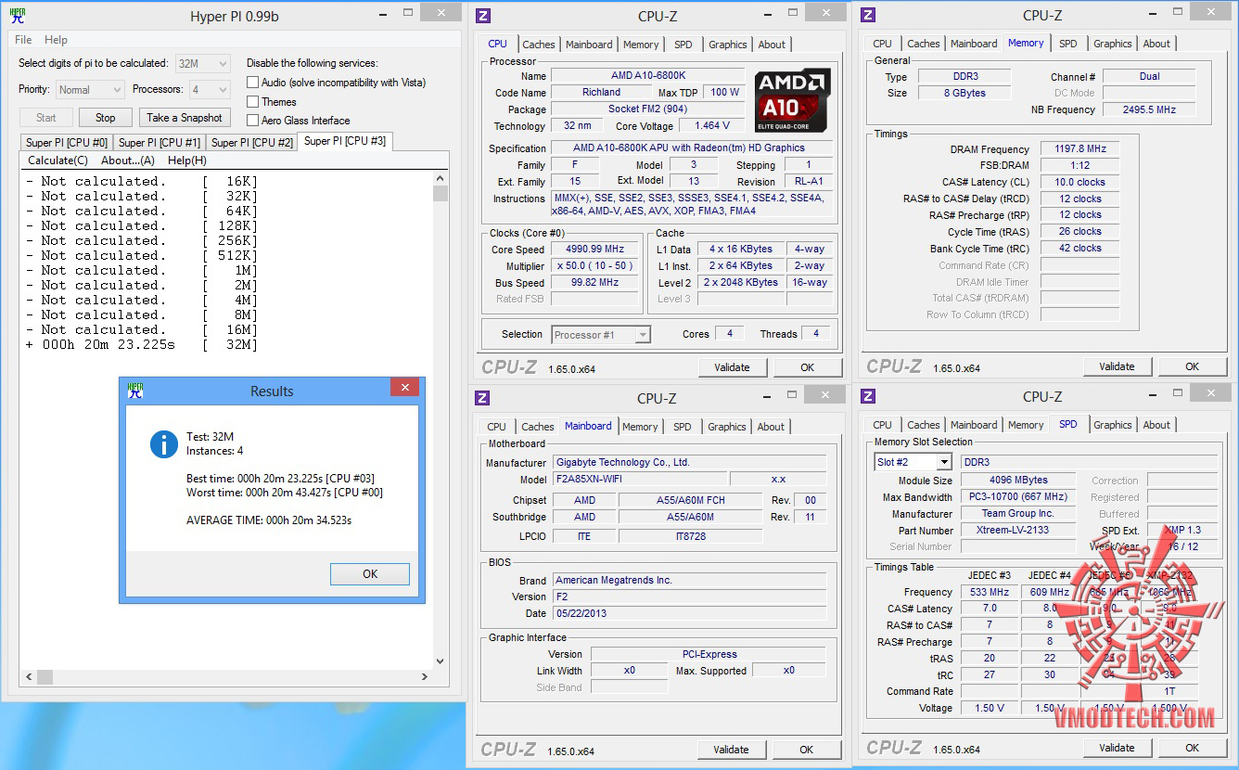This screenshot has height=770, width=1239.
Task: Open the SPD tab in the CPU-Z window showing the CPU tab
Action: tap(683, 45)
